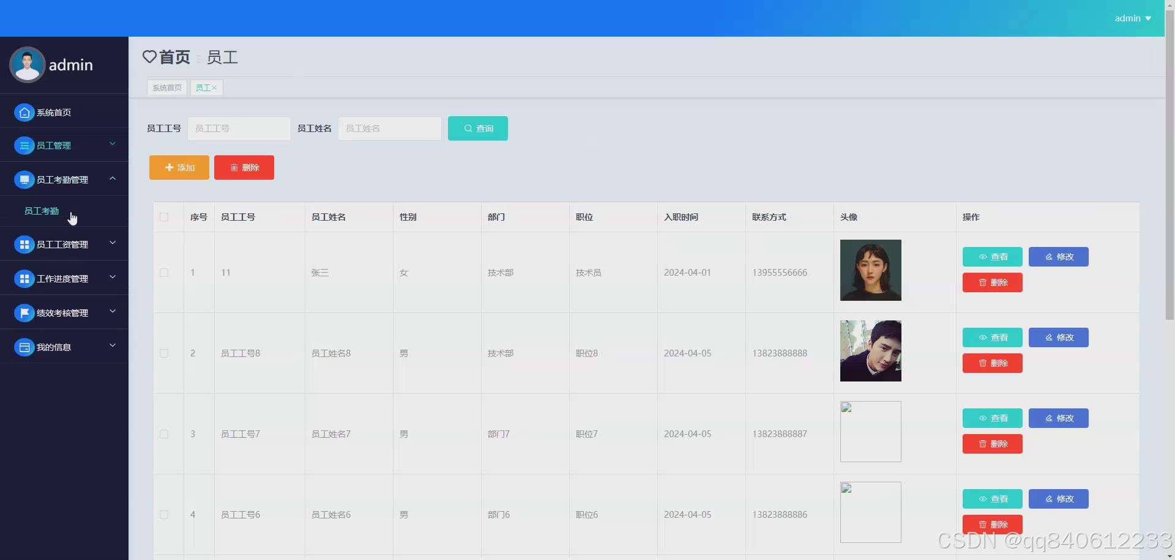The width and height of the screenshot is (1175, 560).
Task: Switch to the 系统首页 tab
Action: [167, 88]
